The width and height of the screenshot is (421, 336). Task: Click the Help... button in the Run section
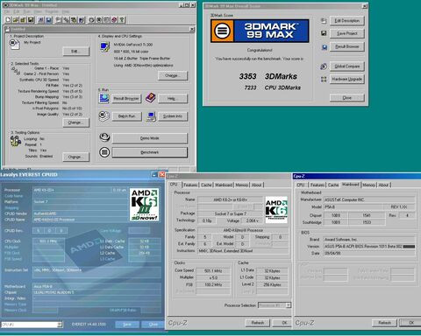click(x=173, y=99)
